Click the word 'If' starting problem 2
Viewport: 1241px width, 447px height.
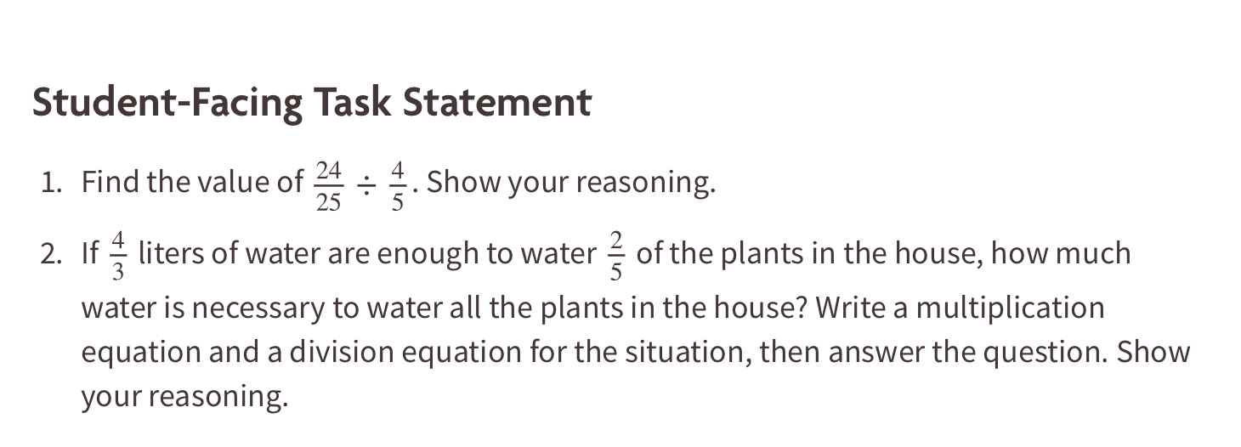[89, 254]
